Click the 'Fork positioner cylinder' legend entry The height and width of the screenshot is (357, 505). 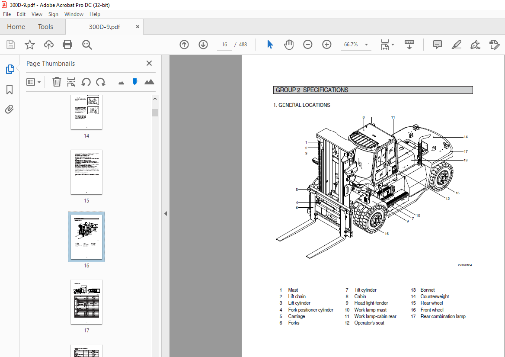(x=310, y=310)
